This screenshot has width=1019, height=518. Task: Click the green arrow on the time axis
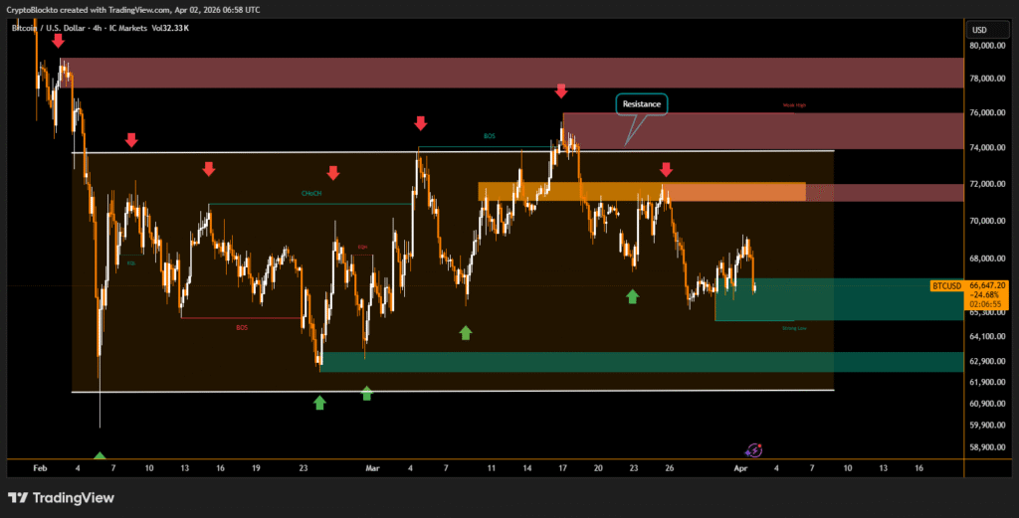pyautogui.click(x=99, y=456)
